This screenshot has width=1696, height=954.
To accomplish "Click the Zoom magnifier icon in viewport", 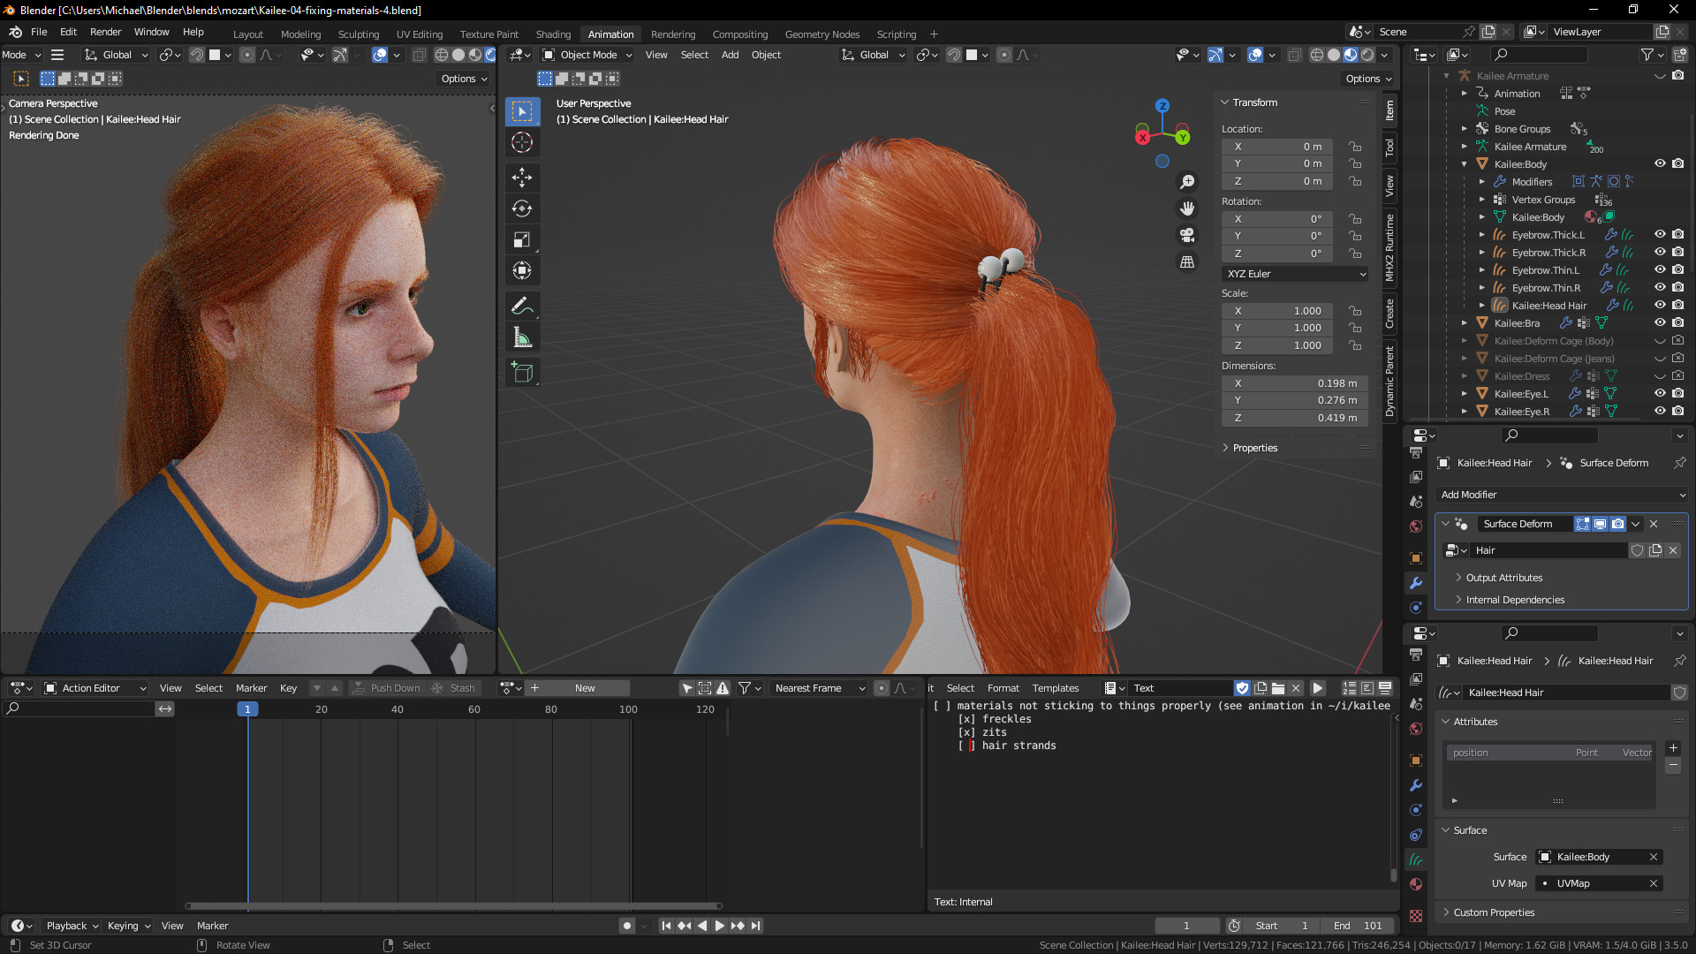I will [1187, 181].
